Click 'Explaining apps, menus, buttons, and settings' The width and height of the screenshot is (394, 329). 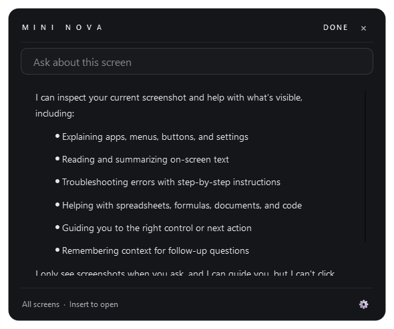[x=155, y=137]
